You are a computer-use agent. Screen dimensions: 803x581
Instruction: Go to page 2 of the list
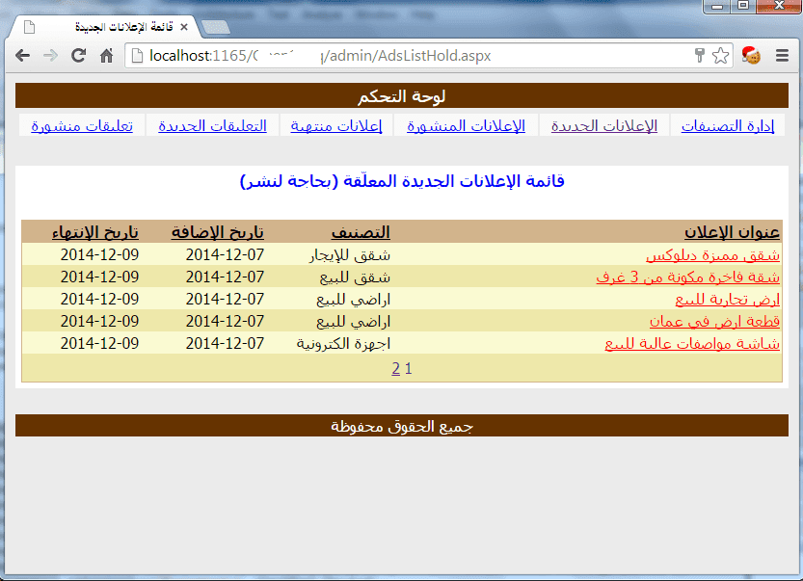click(395, 369)
